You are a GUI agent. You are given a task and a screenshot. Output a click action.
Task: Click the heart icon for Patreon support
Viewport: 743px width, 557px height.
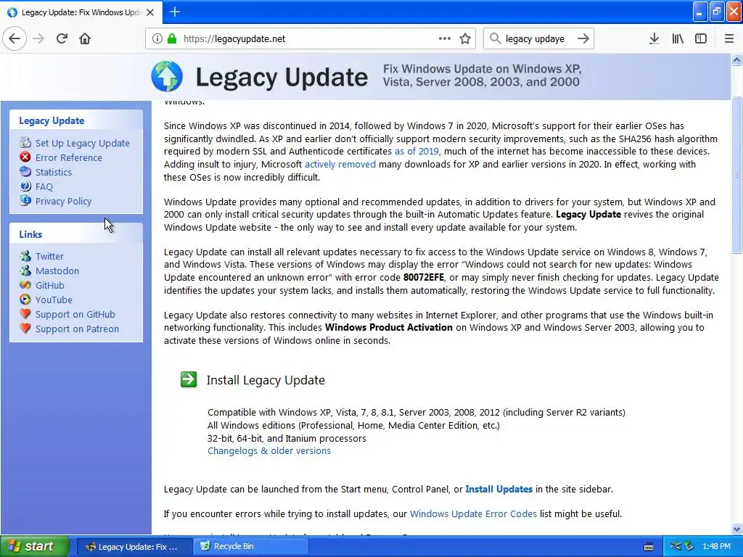click(x=25, y=329)
